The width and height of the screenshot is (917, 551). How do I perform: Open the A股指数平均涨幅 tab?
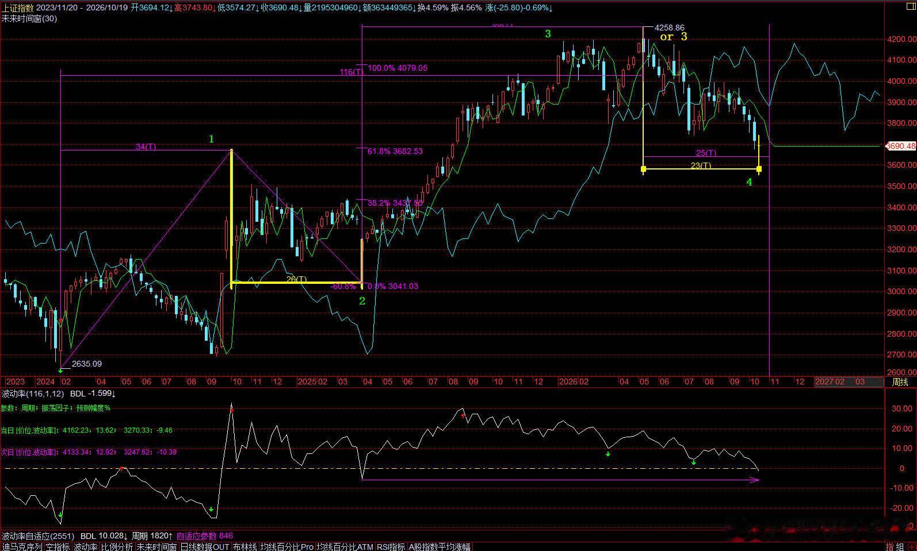click(x=440, y=546)
